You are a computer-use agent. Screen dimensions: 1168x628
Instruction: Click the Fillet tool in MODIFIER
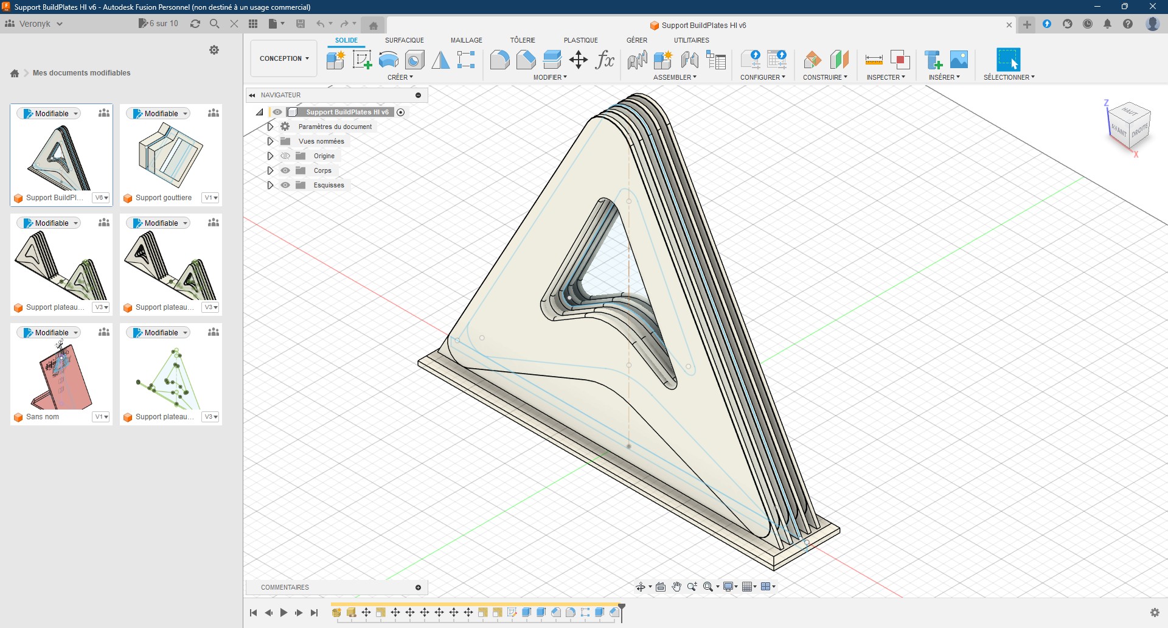pos(499,60)
